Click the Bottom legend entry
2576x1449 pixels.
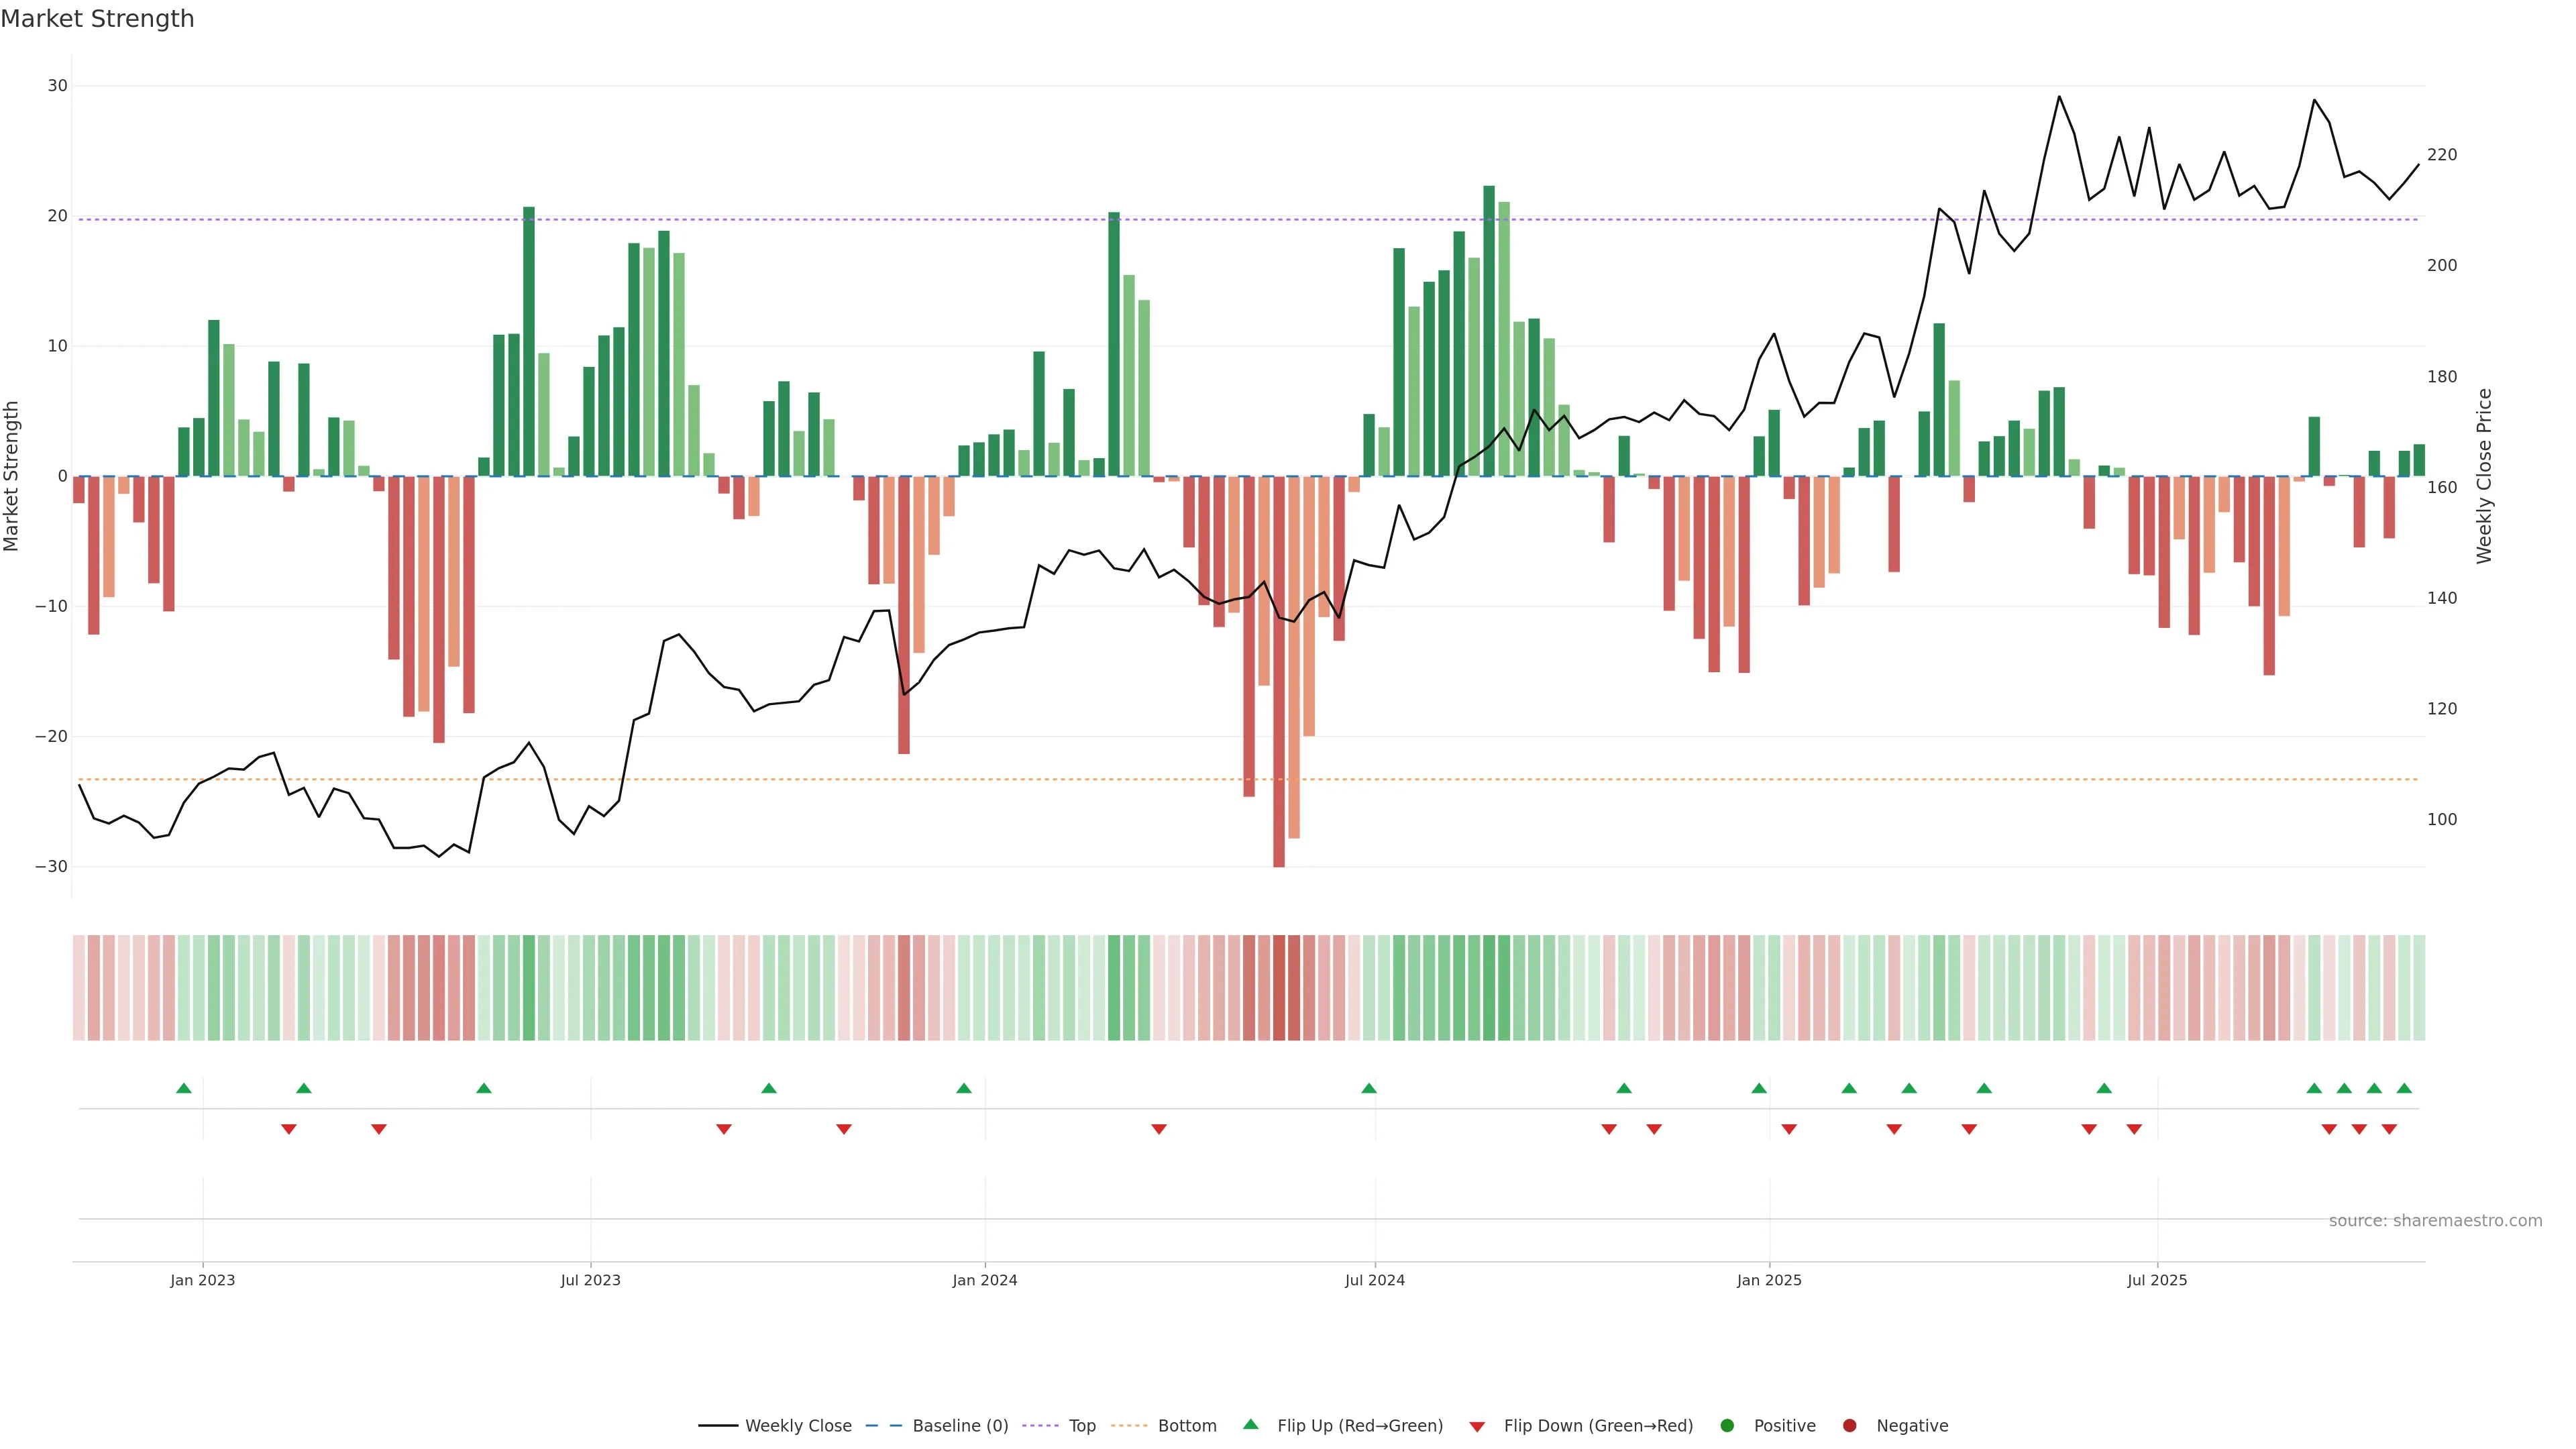1186,1425
